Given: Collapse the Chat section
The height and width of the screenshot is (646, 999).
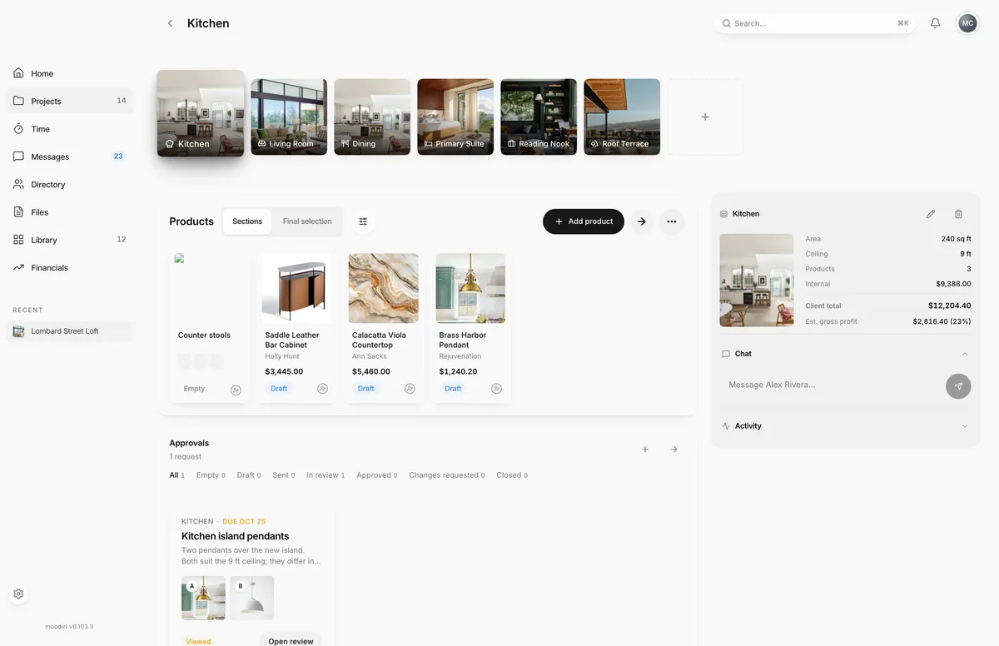Looking at the screenshot, I should 965,354.
